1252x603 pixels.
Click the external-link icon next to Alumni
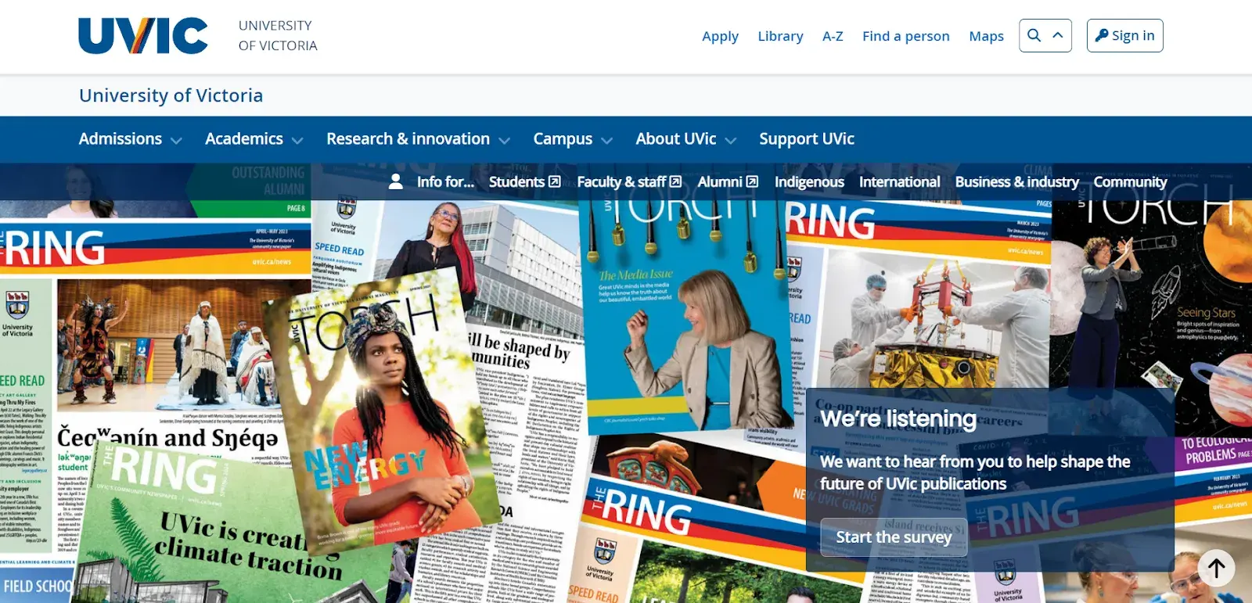(752, 181)
